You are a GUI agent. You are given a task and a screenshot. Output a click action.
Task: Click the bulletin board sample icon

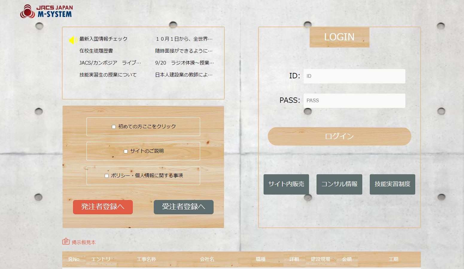click(x=66, y=241)
